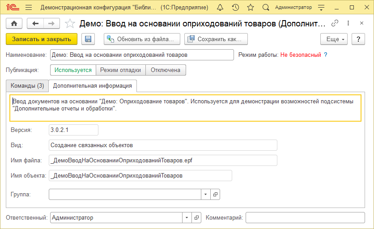Set publication to Используется
Image resolution: width=374 pixels, height=229 pixels.
pos(73,70)
